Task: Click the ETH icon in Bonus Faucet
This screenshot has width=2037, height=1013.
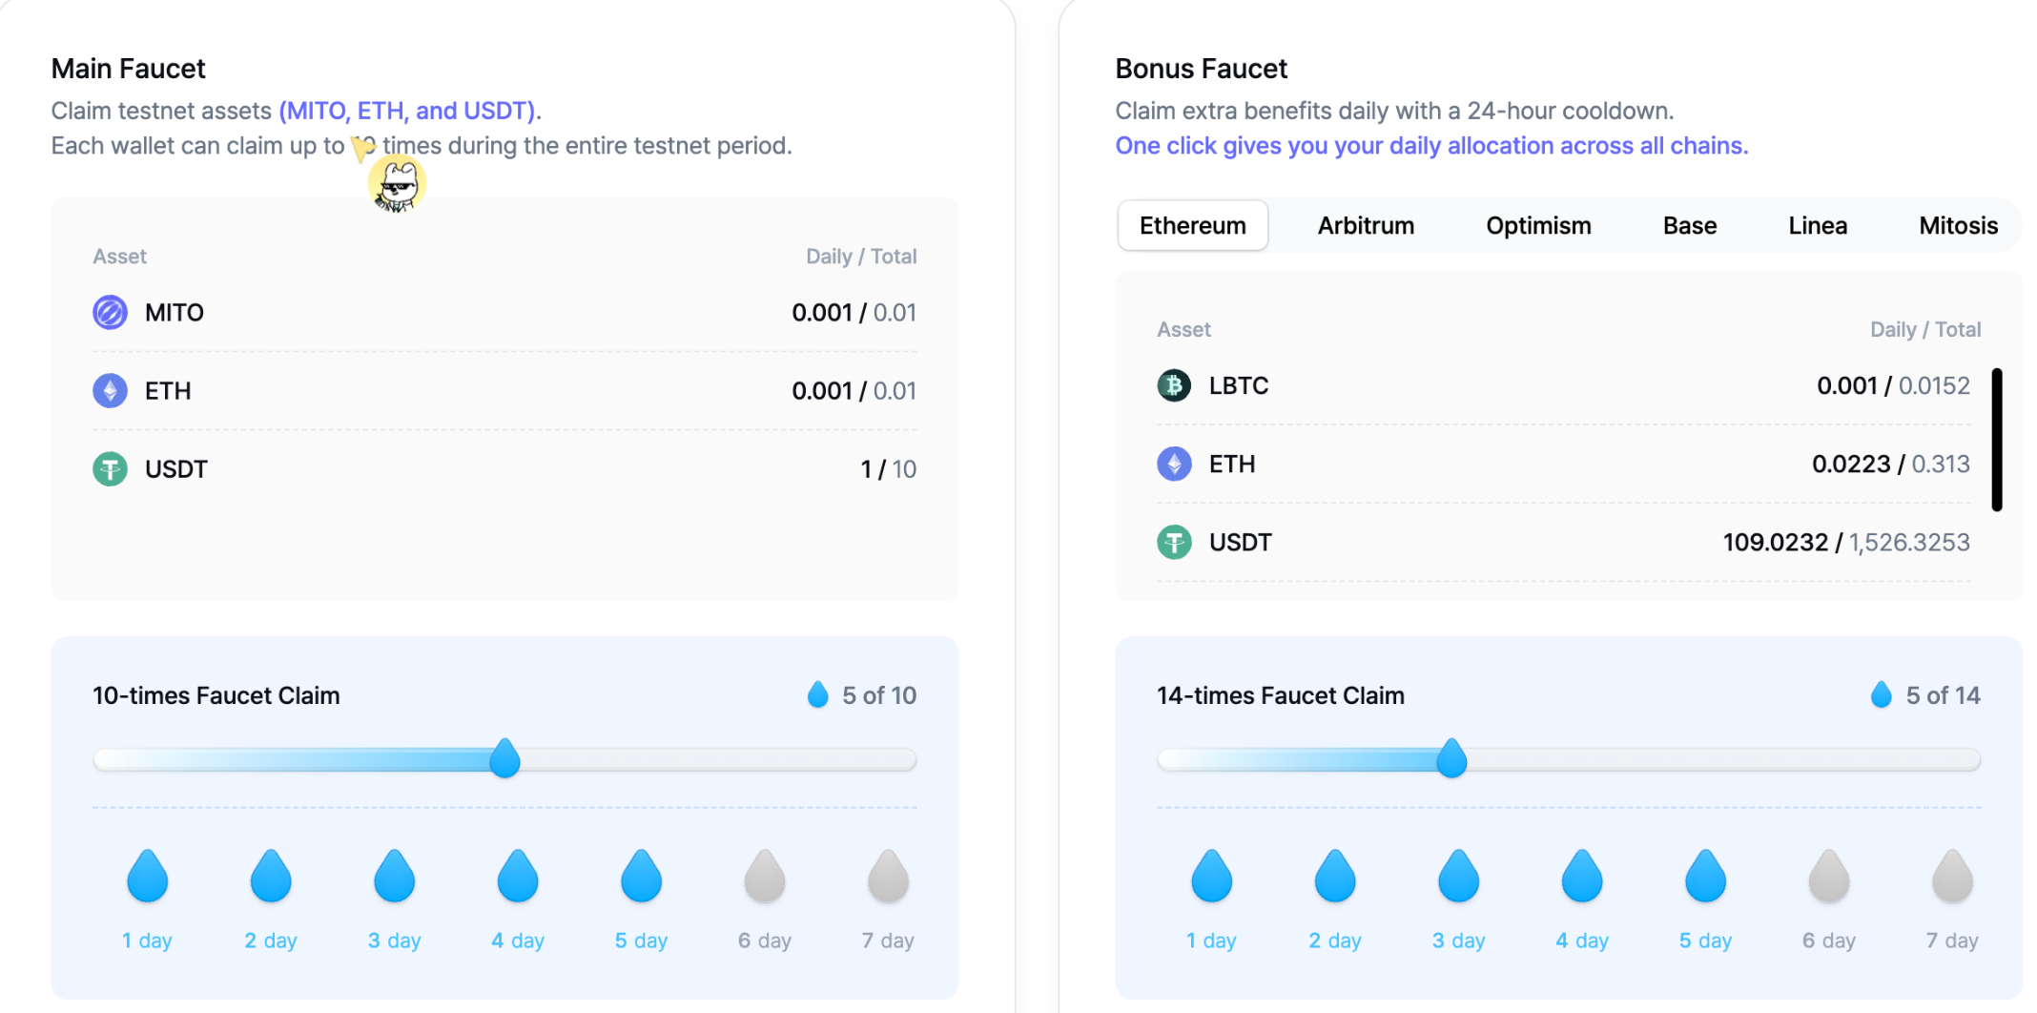Action: coord(1174,464)
